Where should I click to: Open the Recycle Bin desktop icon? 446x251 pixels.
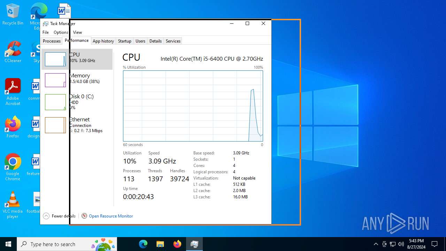(13, 14)
